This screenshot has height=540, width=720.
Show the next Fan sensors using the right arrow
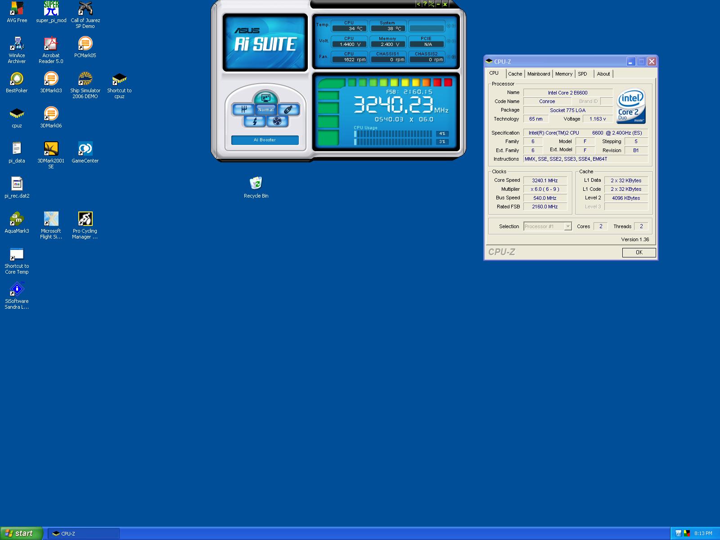[x=454, y=57]
